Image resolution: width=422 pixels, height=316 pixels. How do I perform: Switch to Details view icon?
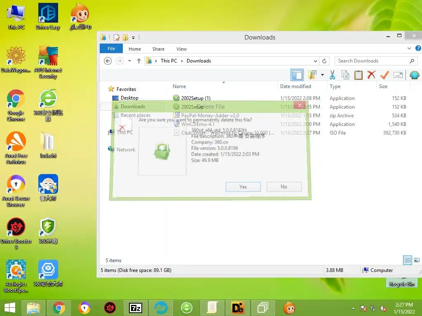408,260
